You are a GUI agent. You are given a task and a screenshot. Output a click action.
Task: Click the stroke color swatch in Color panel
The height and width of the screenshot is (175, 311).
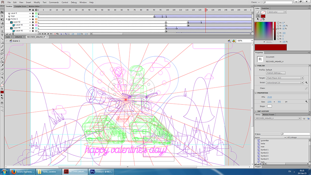coord(263,12)
